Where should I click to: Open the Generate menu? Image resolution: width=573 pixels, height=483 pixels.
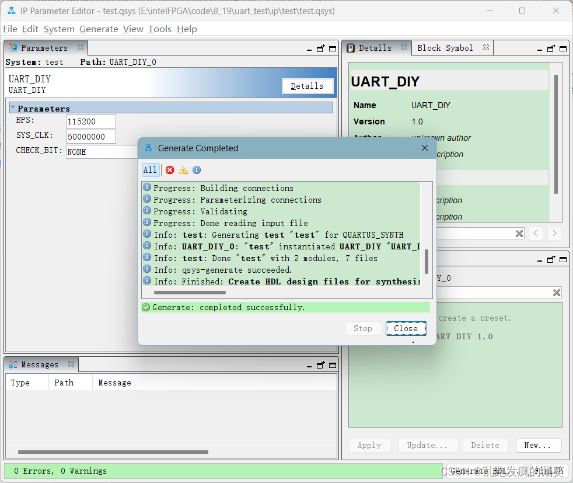pos(99,29)
